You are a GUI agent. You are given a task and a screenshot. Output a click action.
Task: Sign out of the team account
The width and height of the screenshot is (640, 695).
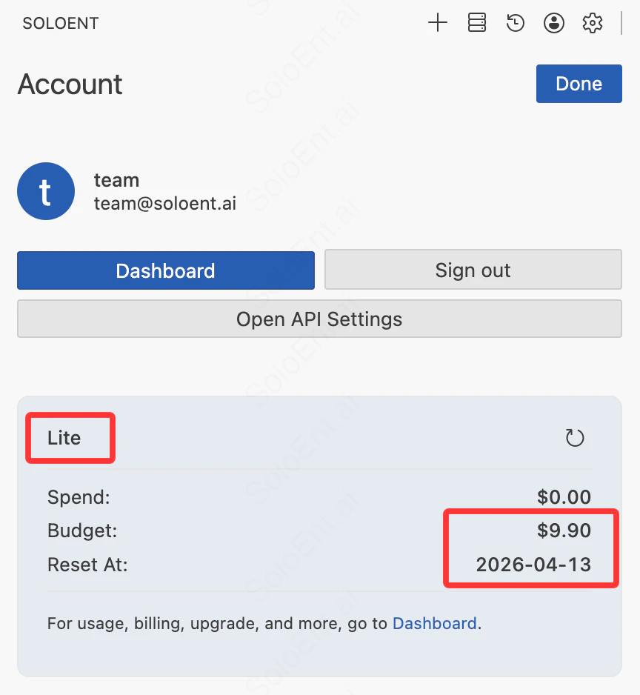point(473,270)
